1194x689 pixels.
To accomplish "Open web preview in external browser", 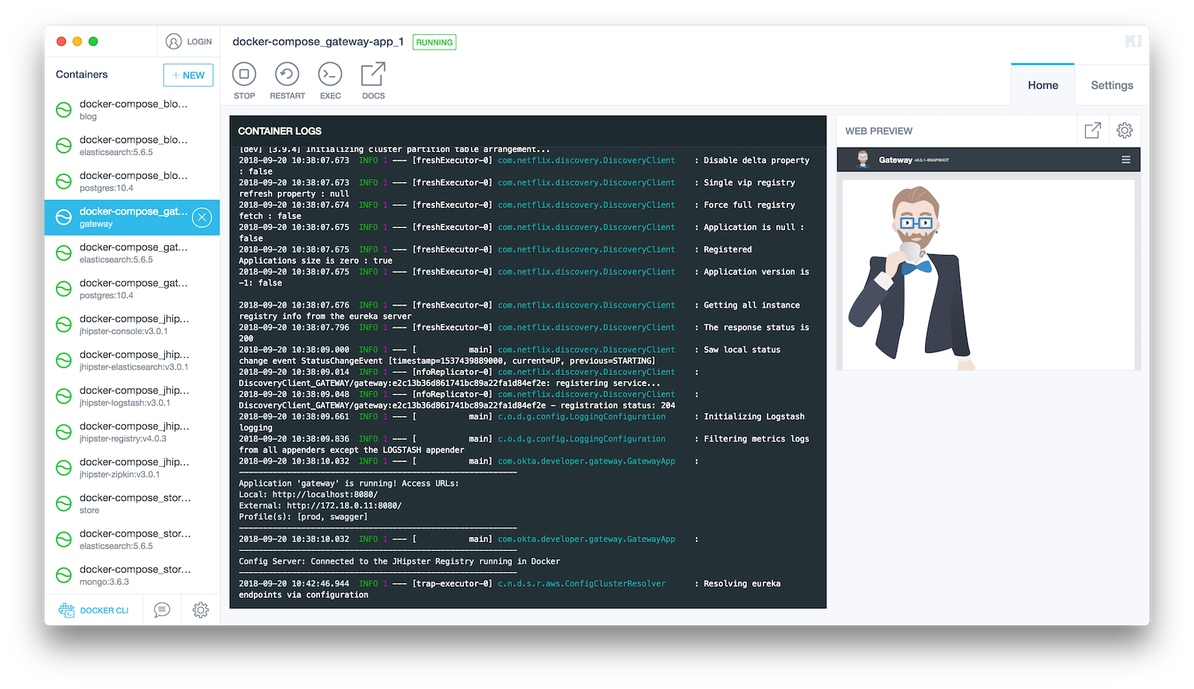I will [x=1092, y=130].
